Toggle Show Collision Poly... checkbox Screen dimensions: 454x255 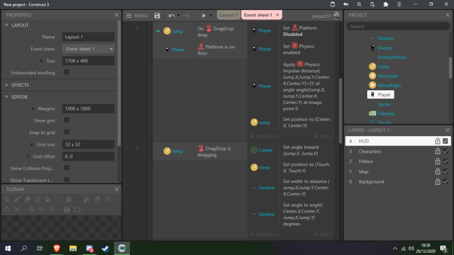pyautogui.click(x=66, y=168)
